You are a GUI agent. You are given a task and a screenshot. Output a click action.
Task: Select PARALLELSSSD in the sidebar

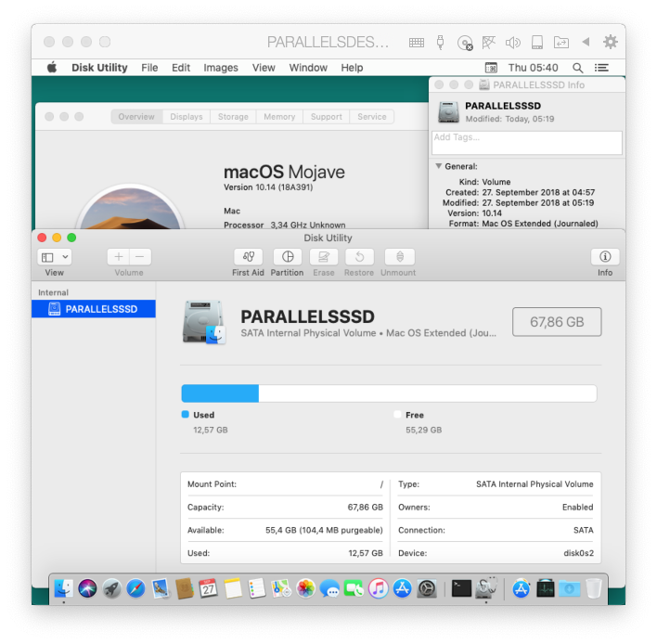point(94,309)
